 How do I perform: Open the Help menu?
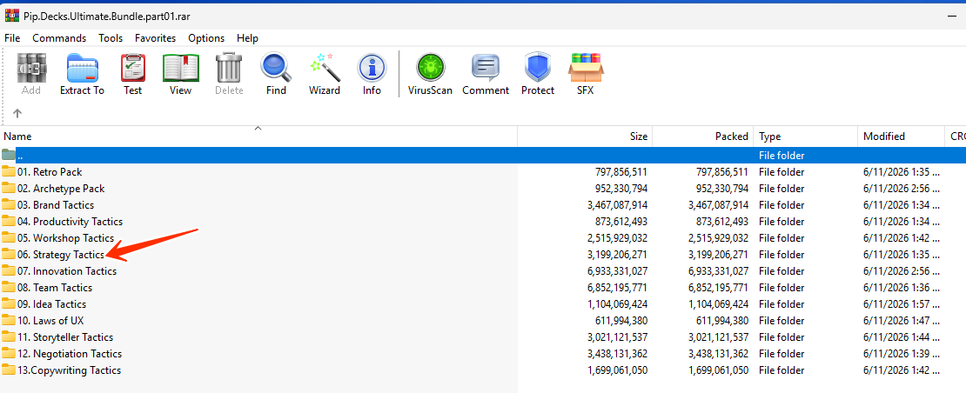(248, 38)
